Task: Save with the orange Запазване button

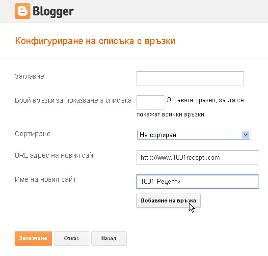Action: click(33, 238)
